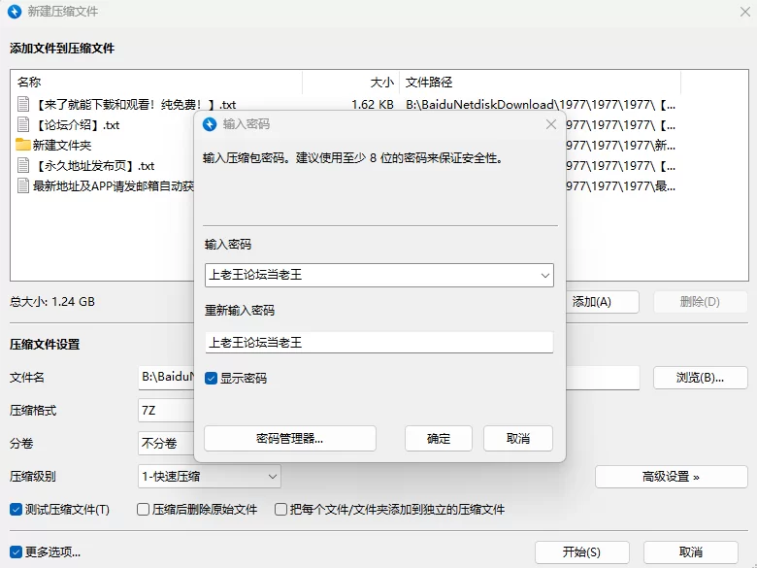Open the 密码管理器... button
Screen dimensions: 757x568
(x=289, y=438)
